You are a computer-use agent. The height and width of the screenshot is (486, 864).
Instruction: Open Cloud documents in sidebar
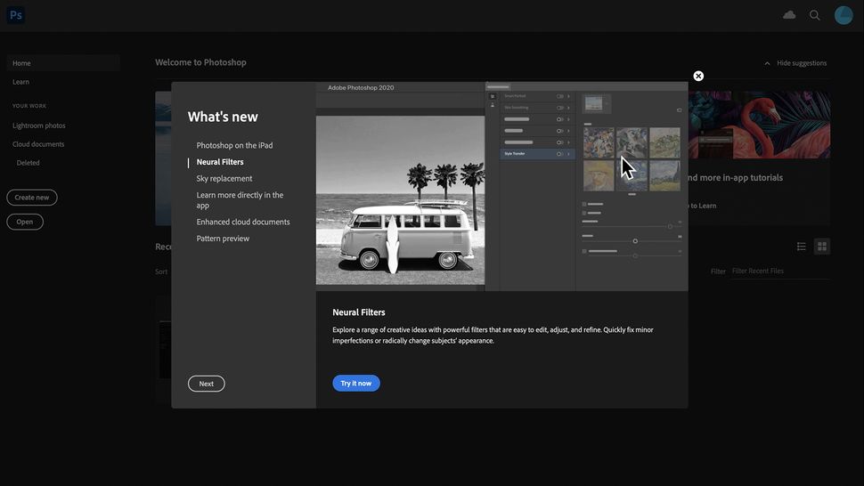point(38,144)
